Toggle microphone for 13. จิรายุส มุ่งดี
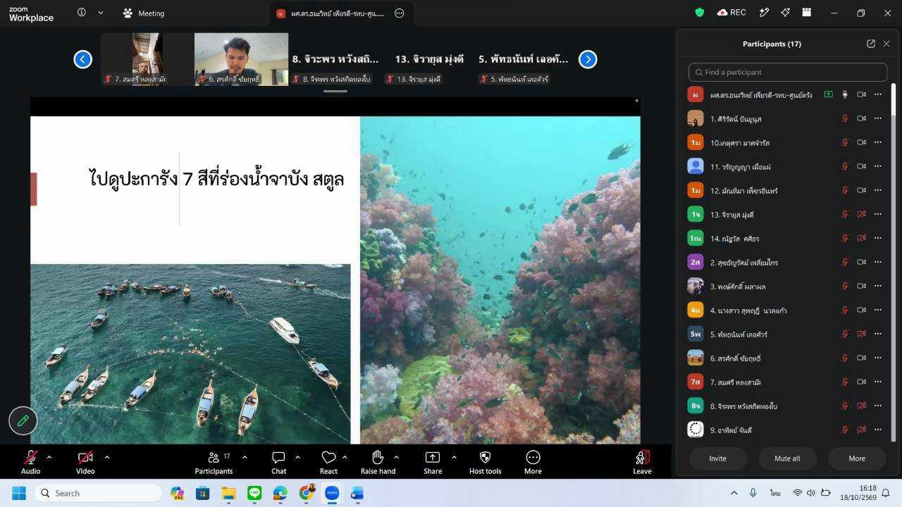Screen dimensions: 902x507 [845, 215]
